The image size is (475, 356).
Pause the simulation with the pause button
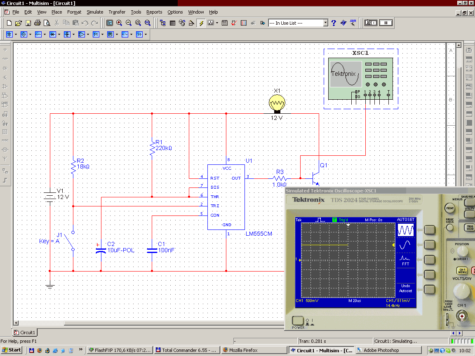[x=386, y=23]
